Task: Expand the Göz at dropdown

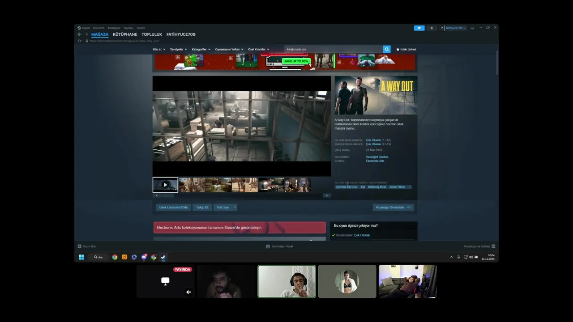Action: [x=159, y=49]
